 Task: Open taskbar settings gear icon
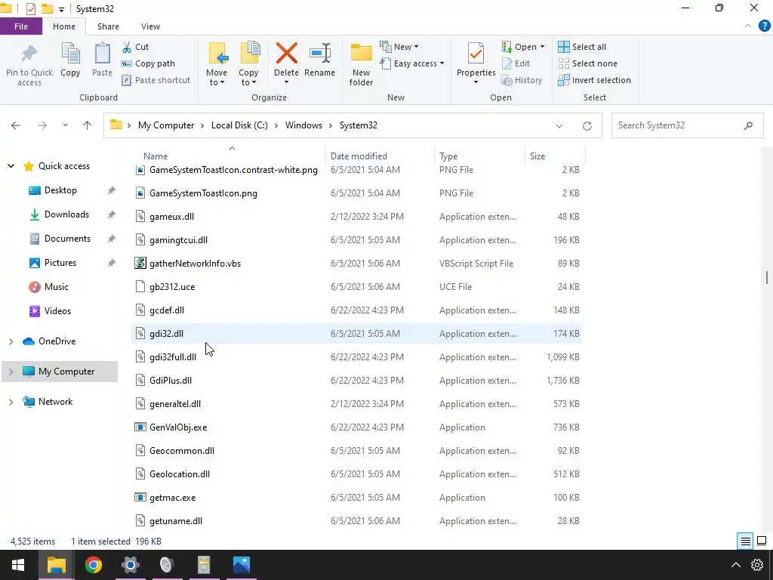pos(757,565)
